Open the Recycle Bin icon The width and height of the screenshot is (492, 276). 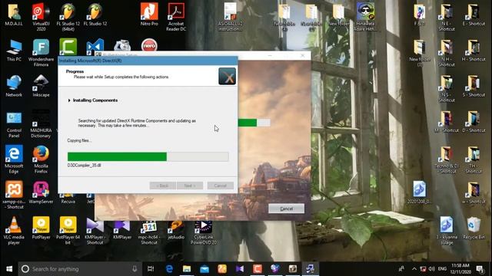coord(474,228)
